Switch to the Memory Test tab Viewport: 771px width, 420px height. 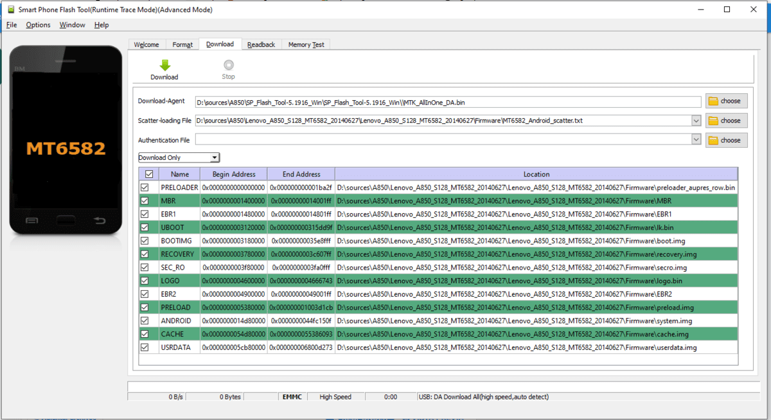click(306, 44)
